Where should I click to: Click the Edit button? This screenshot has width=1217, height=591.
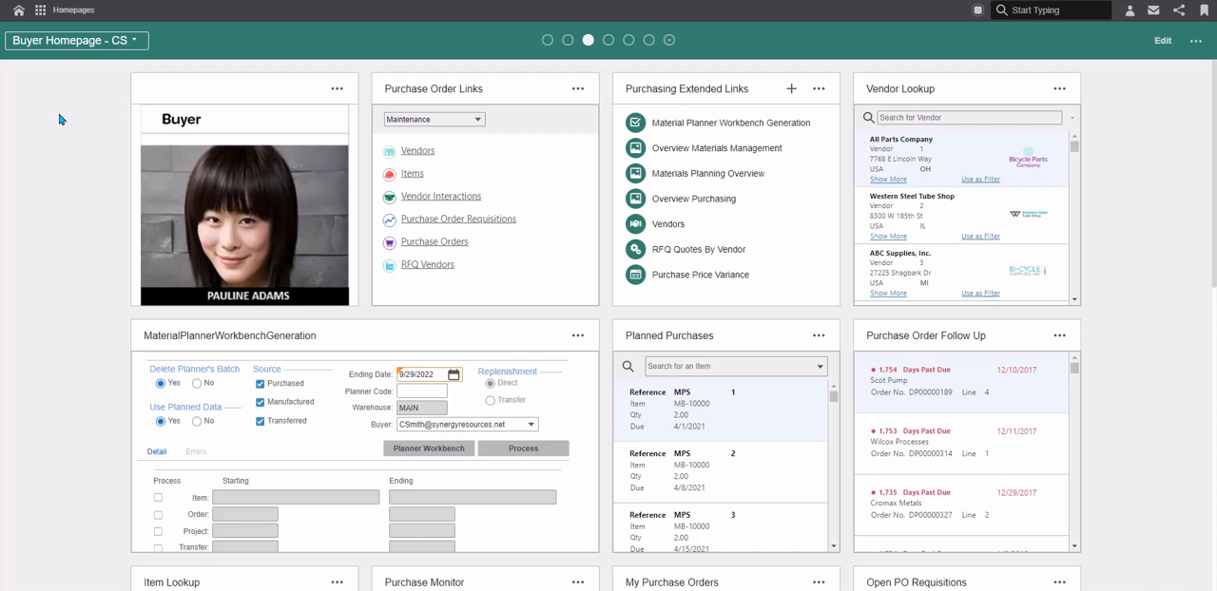(x=1163, y=41)
